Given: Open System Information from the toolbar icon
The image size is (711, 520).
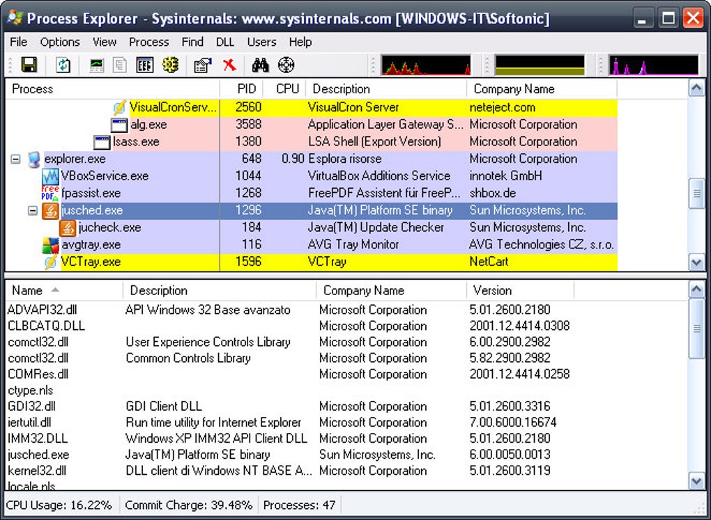Looking at the screenshot, I should pos(97,65).
